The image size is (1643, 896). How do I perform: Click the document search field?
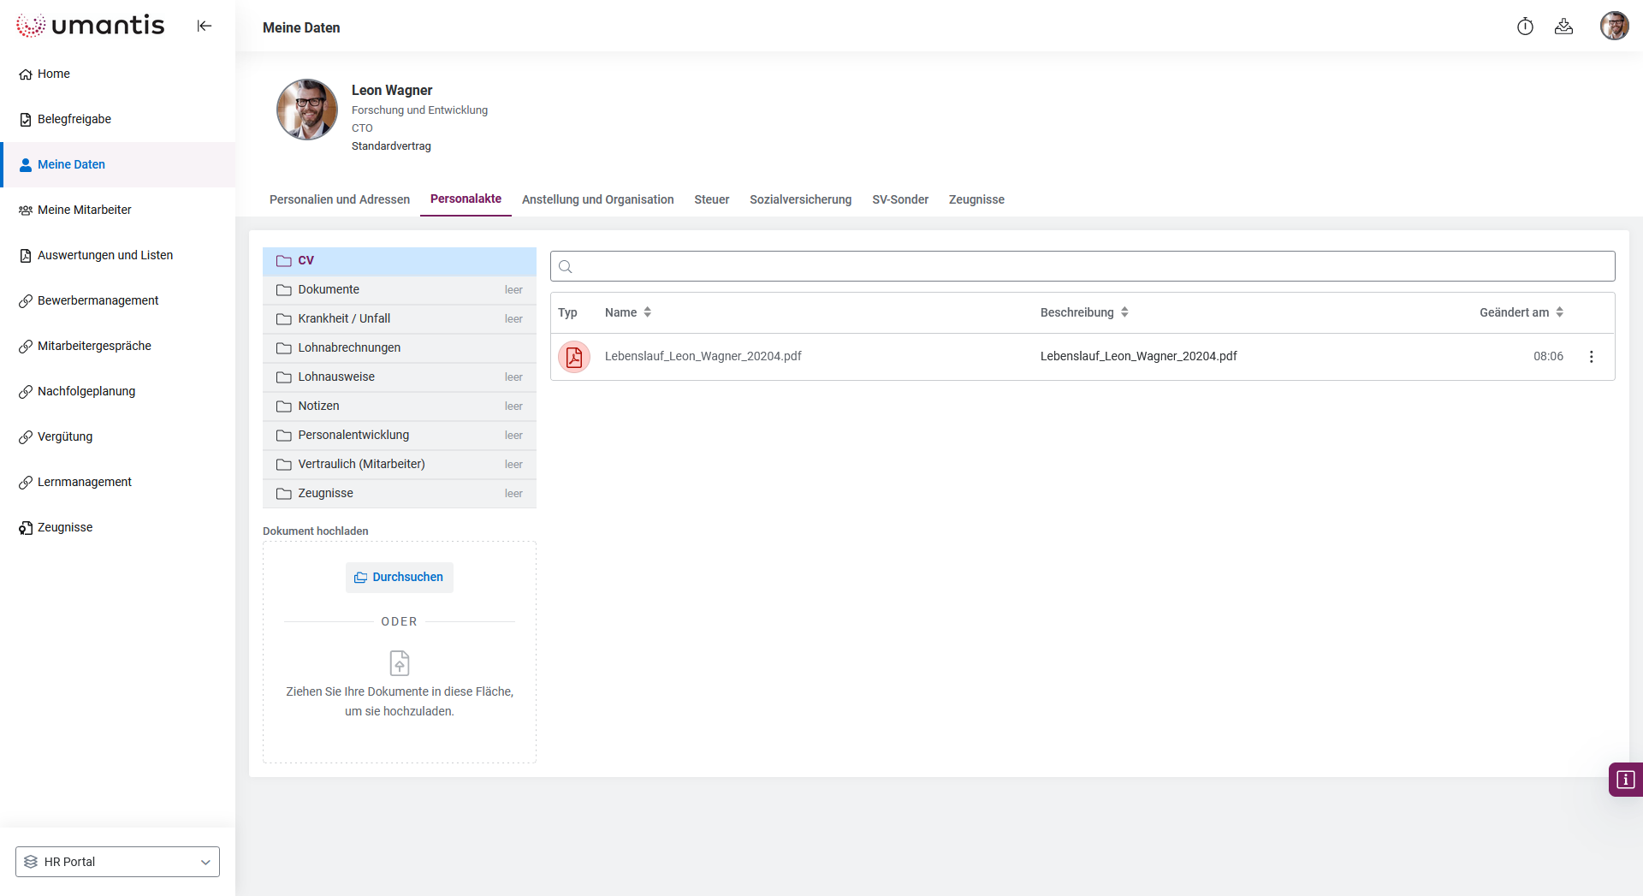click(1082, 266)
